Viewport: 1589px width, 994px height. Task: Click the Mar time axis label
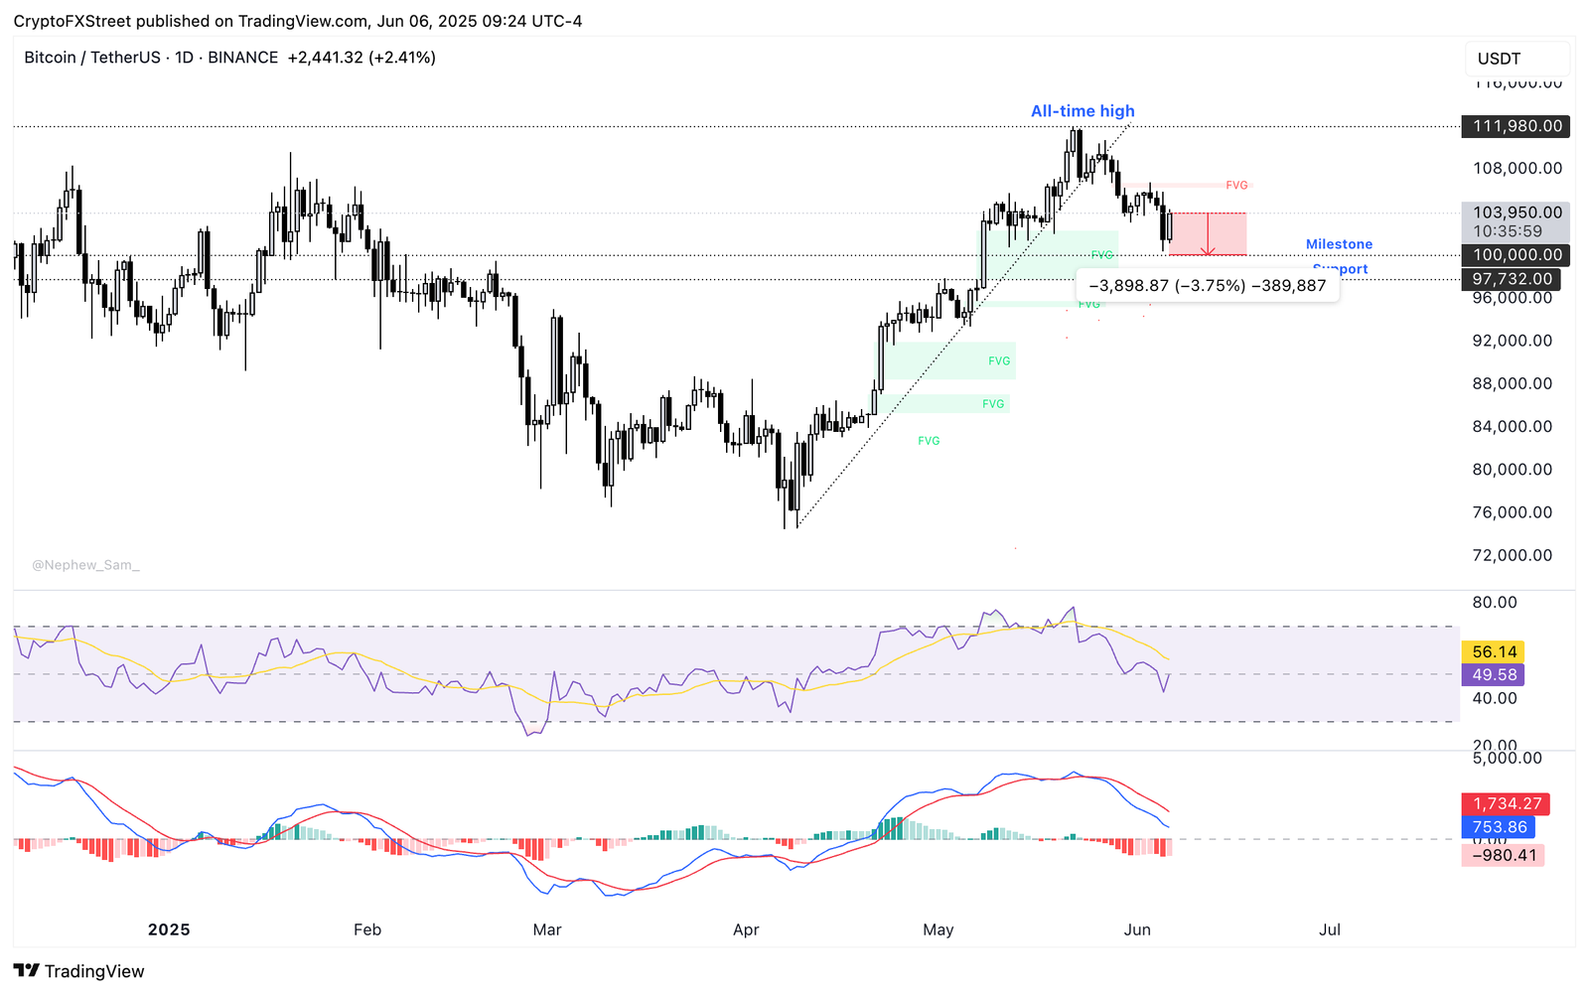(x=547, y=930)
